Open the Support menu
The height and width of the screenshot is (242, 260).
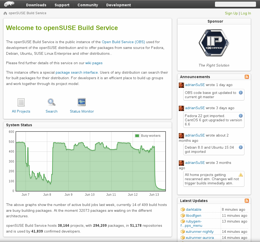click(x=62, y=5)
